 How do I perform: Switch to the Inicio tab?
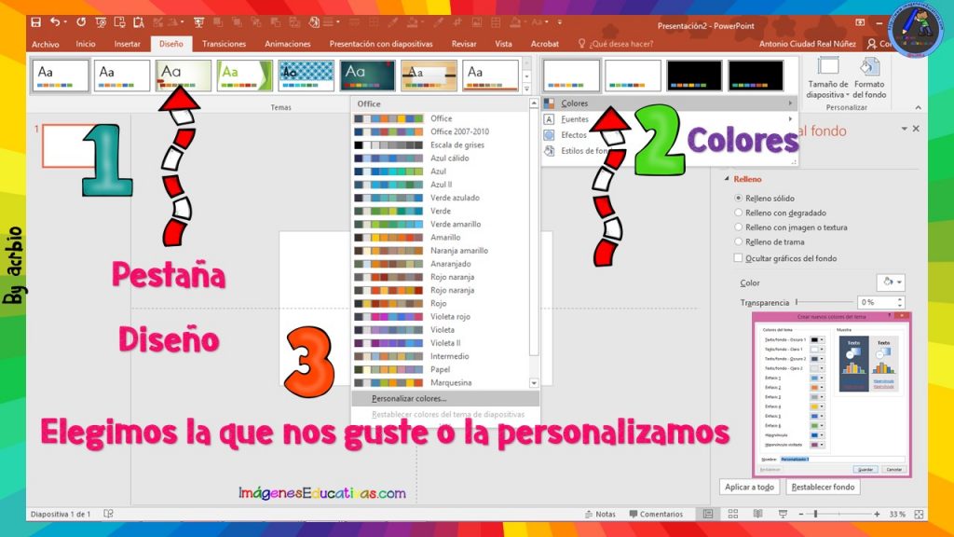coord(86,44)
